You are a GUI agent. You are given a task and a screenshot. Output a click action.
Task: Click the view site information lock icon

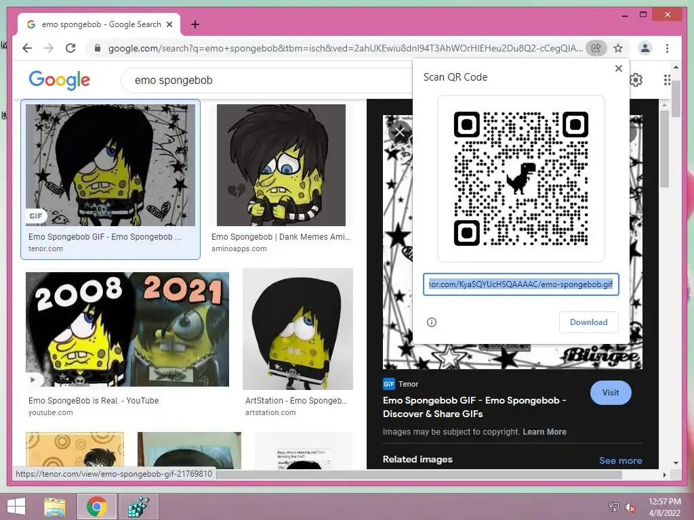(98, 48)
